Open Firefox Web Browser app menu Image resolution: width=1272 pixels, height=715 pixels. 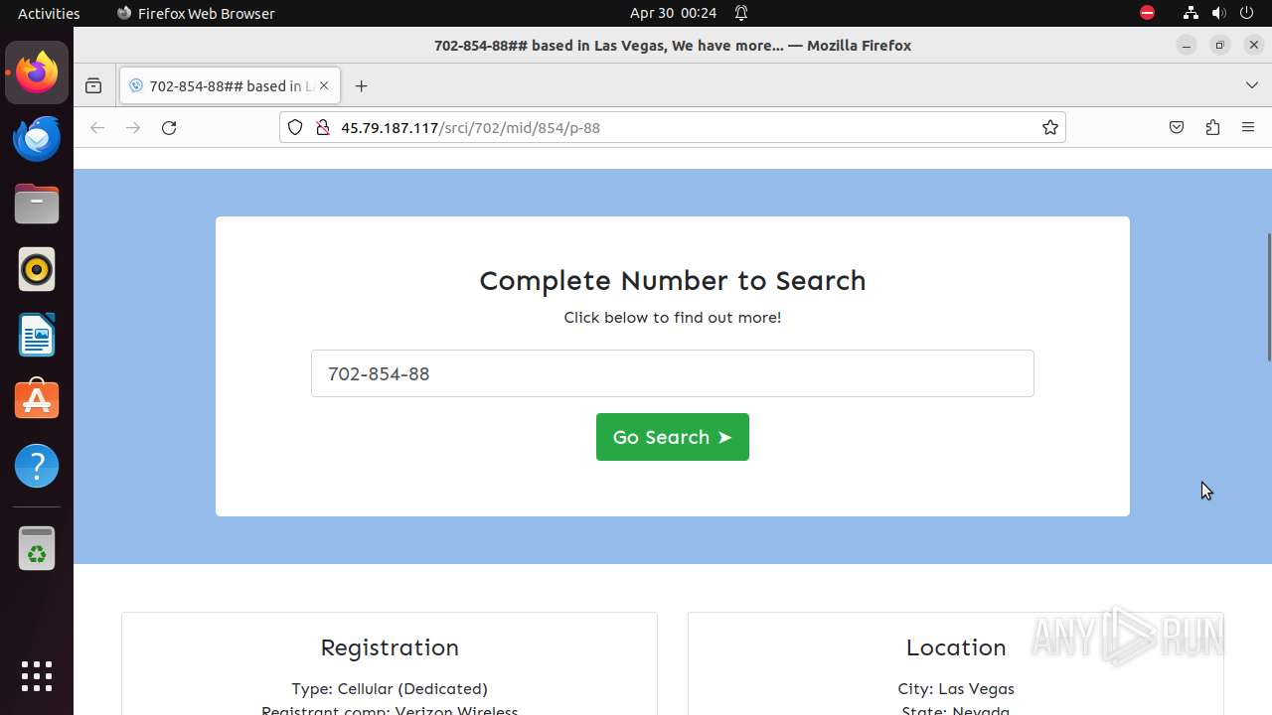click(196, 13)
